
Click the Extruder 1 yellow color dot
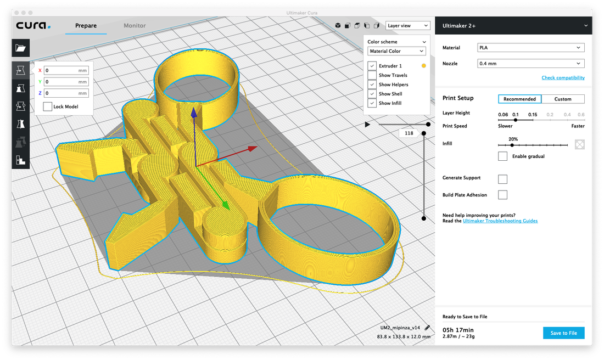click(x=424, y=66)
